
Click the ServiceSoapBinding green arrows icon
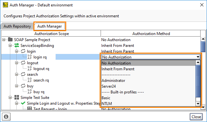pos(17,45)
